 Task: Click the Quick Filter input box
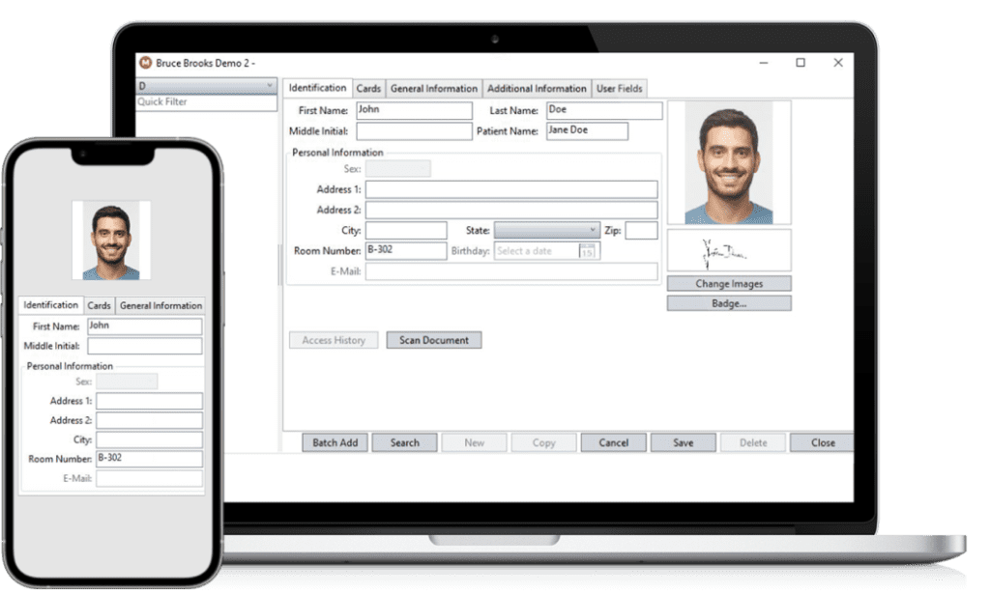203,100
